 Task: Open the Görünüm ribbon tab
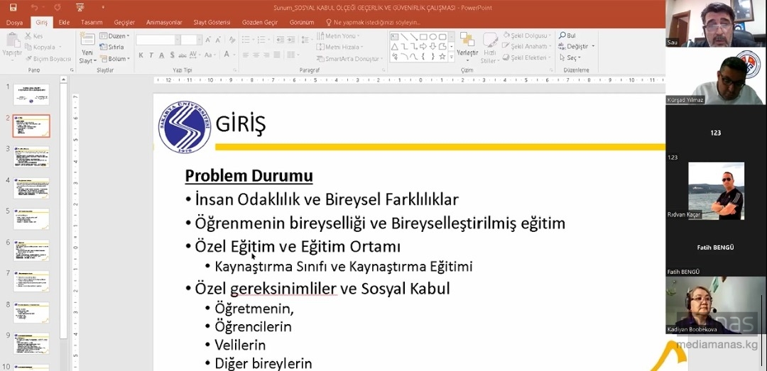pos(302,23)
